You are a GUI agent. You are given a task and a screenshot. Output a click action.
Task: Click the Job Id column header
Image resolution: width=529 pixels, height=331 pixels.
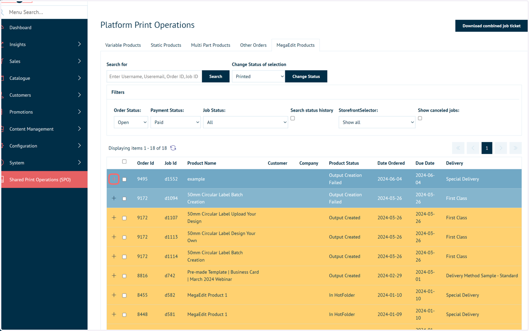click(x=171, y=163)
